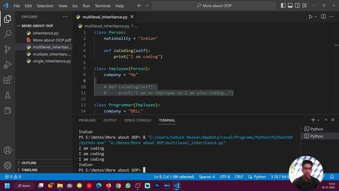Open the Go menu
The height and width of the screenshot is (191, 339).
point(75,6)
